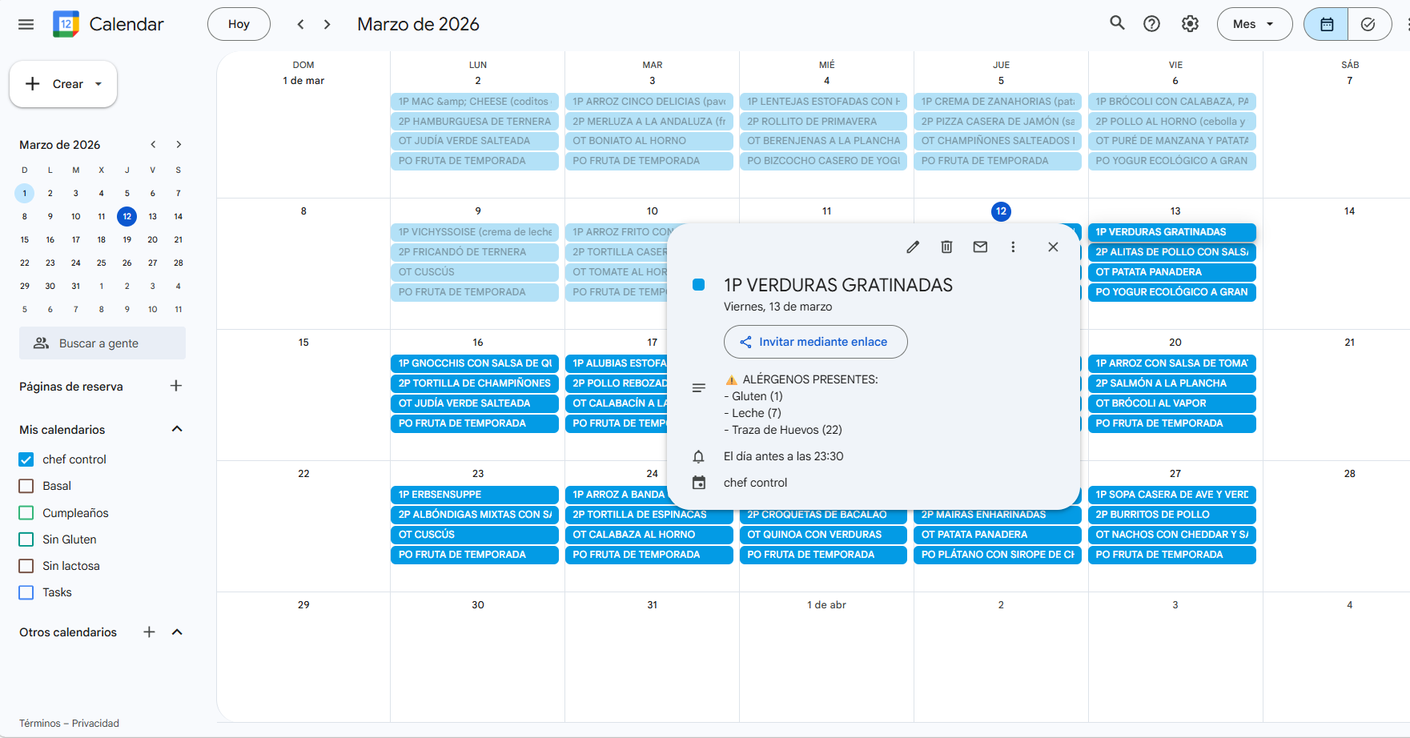The image size is (1410, 738).
Task: Open the search magnifier in the header
Action: [x=1117, y=23]
